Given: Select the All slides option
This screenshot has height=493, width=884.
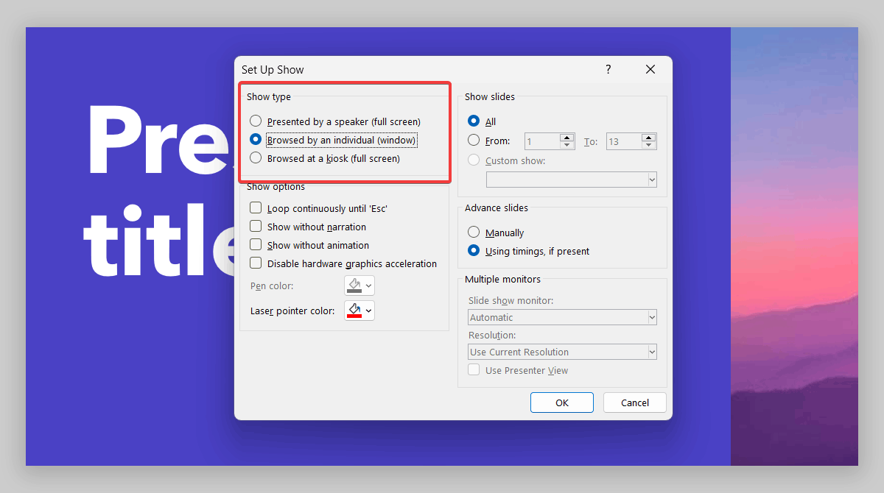Looking at the screenshot, I should [x=472, y=121].
